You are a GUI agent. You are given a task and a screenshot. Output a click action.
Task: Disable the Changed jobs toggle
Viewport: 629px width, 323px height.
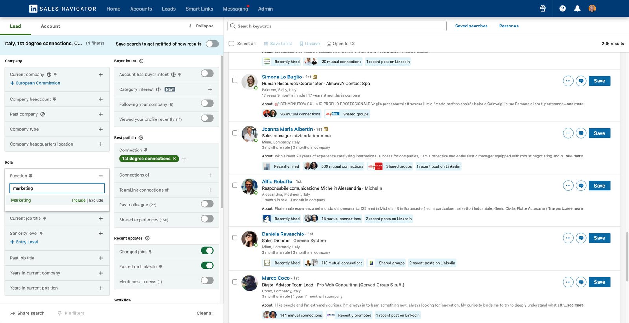click(207, 250)
